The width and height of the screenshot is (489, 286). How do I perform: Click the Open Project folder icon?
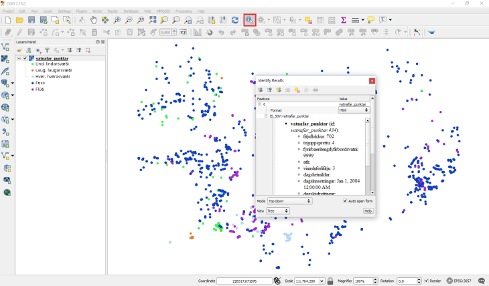coord(19,20)
